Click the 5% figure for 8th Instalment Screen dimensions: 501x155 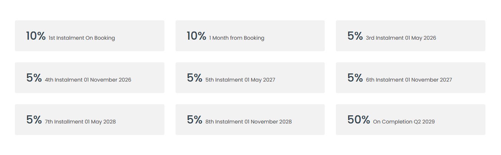tap(194, 120)
